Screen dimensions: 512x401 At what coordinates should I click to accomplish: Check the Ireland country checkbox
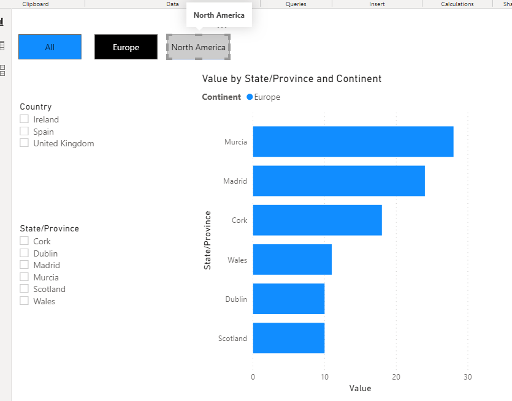tap(25, 119)
